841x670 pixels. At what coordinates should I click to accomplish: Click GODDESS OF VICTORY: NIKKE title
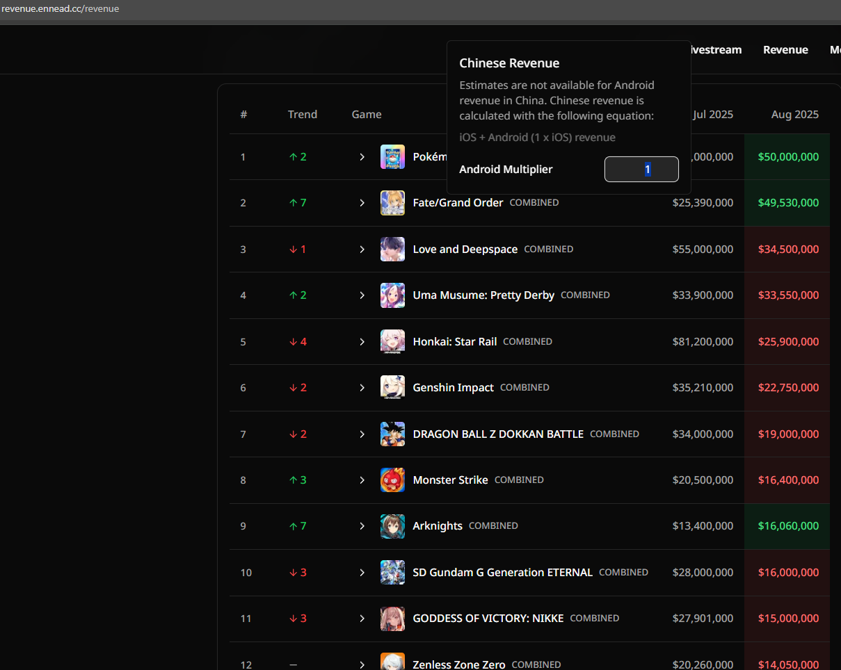488,619
